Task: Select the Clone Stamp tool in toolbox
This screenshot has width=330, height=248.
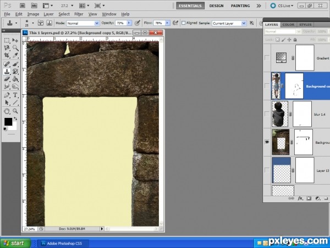Action: click(x=7, y=71)
